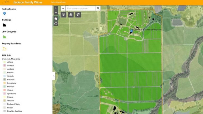Viewport: 203px width, 114px height.
Task: Activate the My Location button
Action: [x=56, y=24]
